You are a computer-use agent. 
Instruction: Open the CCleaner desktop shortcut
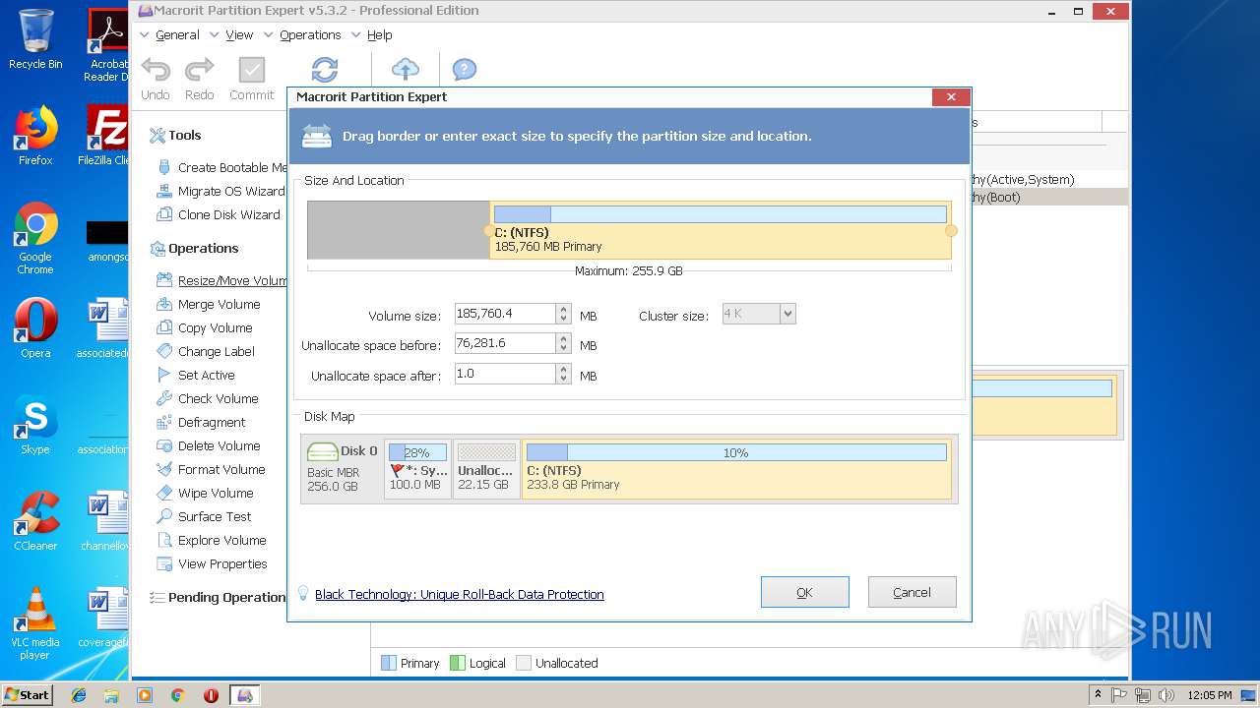tap(35, 521)
